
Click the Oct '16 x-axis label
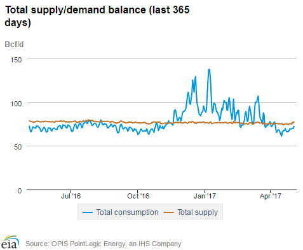138,196
